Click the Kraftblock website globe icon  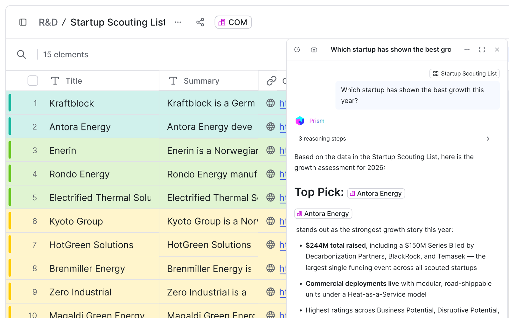click(271, 103)
